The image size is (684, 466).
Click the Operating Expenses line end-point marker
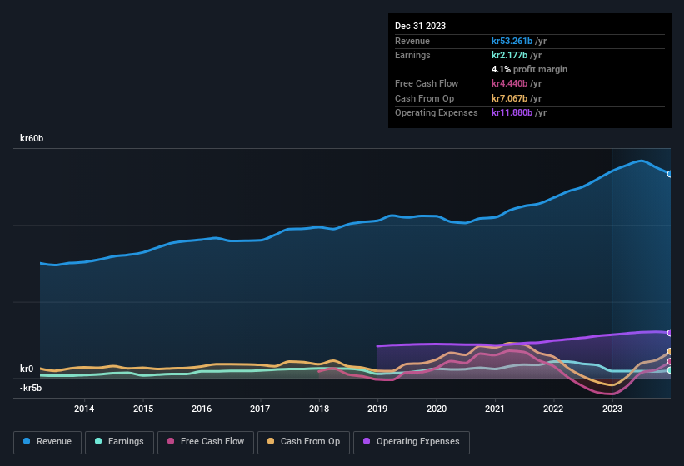coord(670,333)
